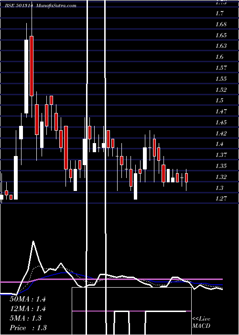Select the 1.7 price axis label
239x335 pixels.
(x=219, y=13)
